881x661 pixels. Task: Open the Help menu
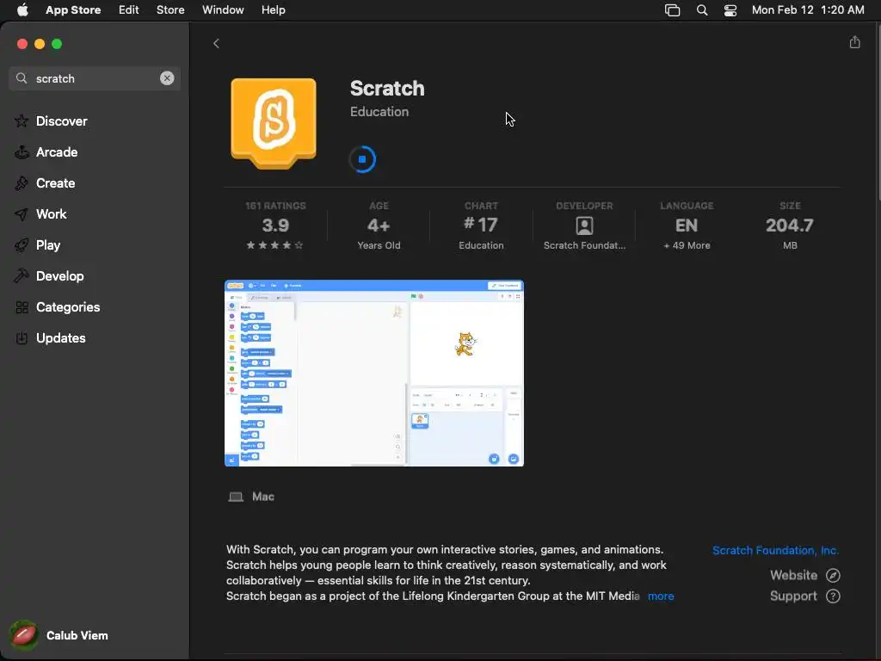coord(273,9)
